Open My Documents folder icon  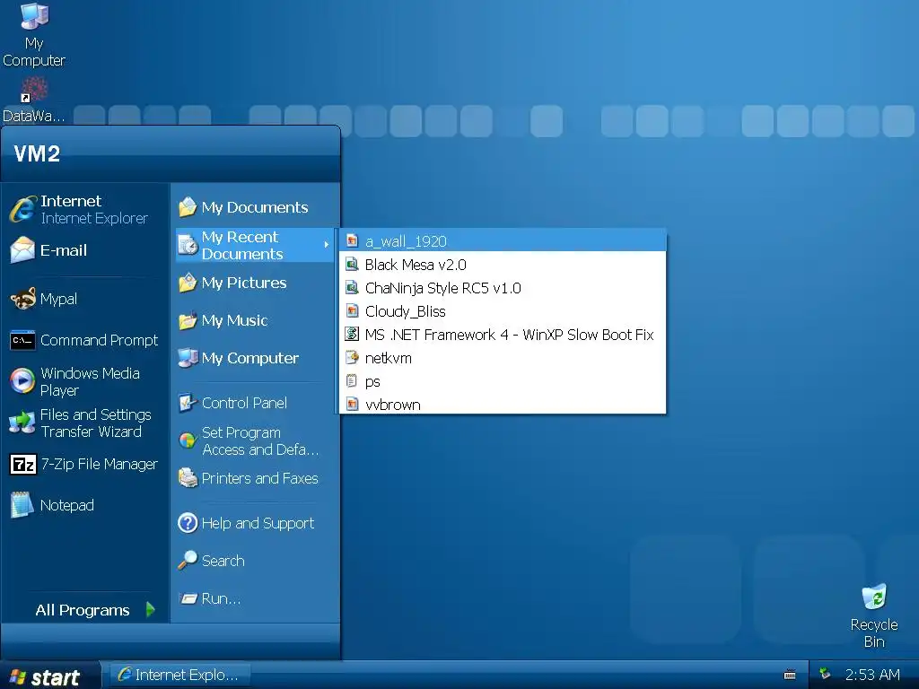click(188, 207)
